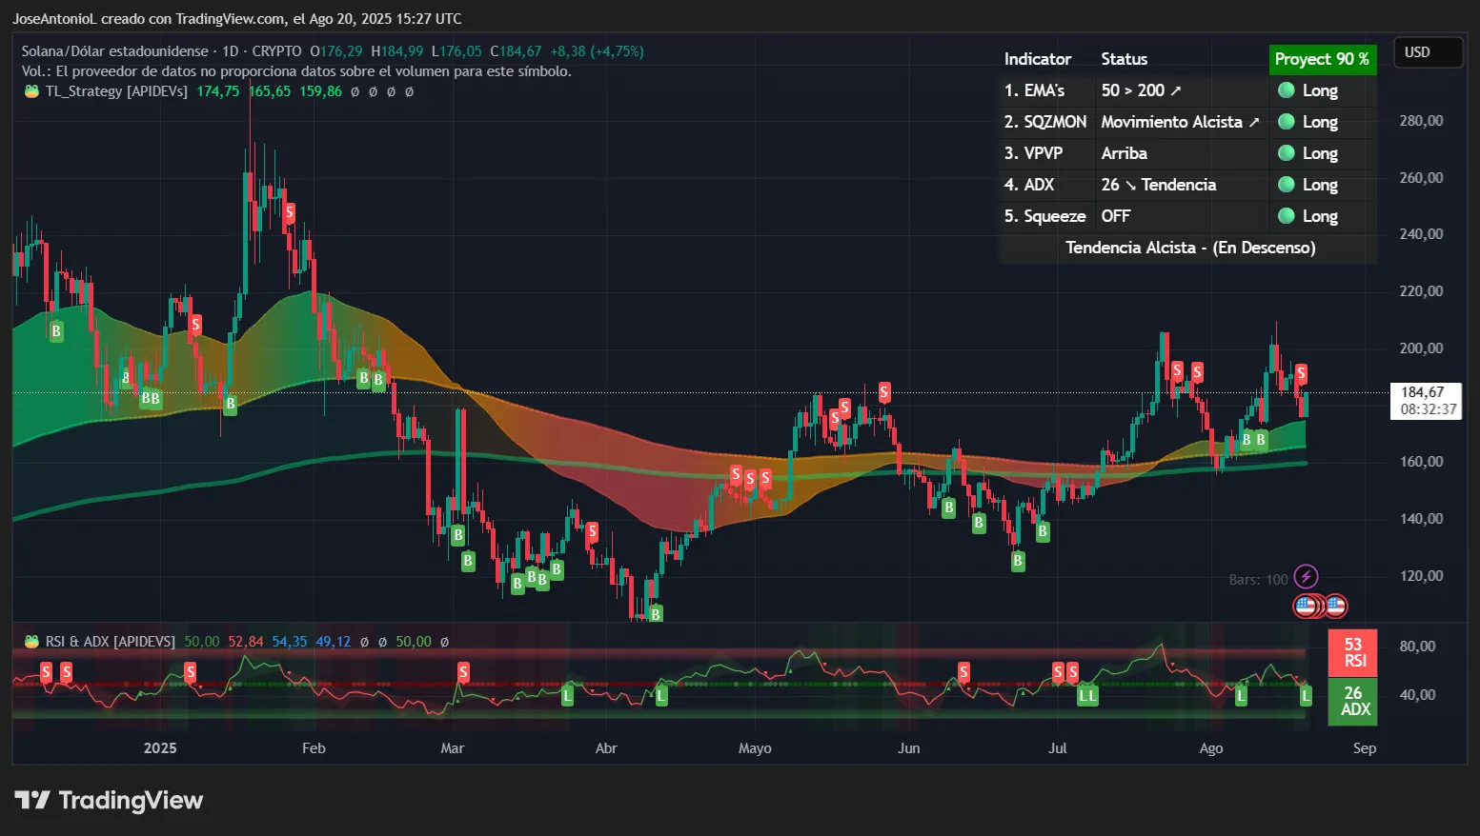Click the frog icon beside RSI & ADX
The width and height of the screenshot is (1480, 836).
[x=30, y=641]
